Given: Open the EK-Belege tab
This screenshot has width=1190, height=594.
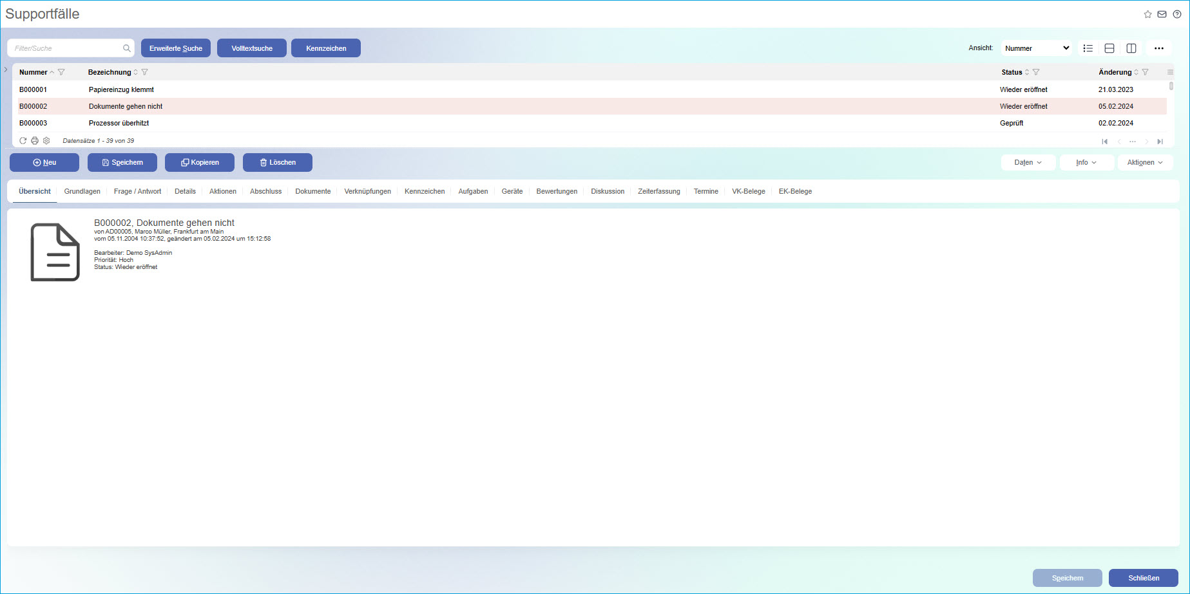Looking at the screenshot, I should click(795, 192).
